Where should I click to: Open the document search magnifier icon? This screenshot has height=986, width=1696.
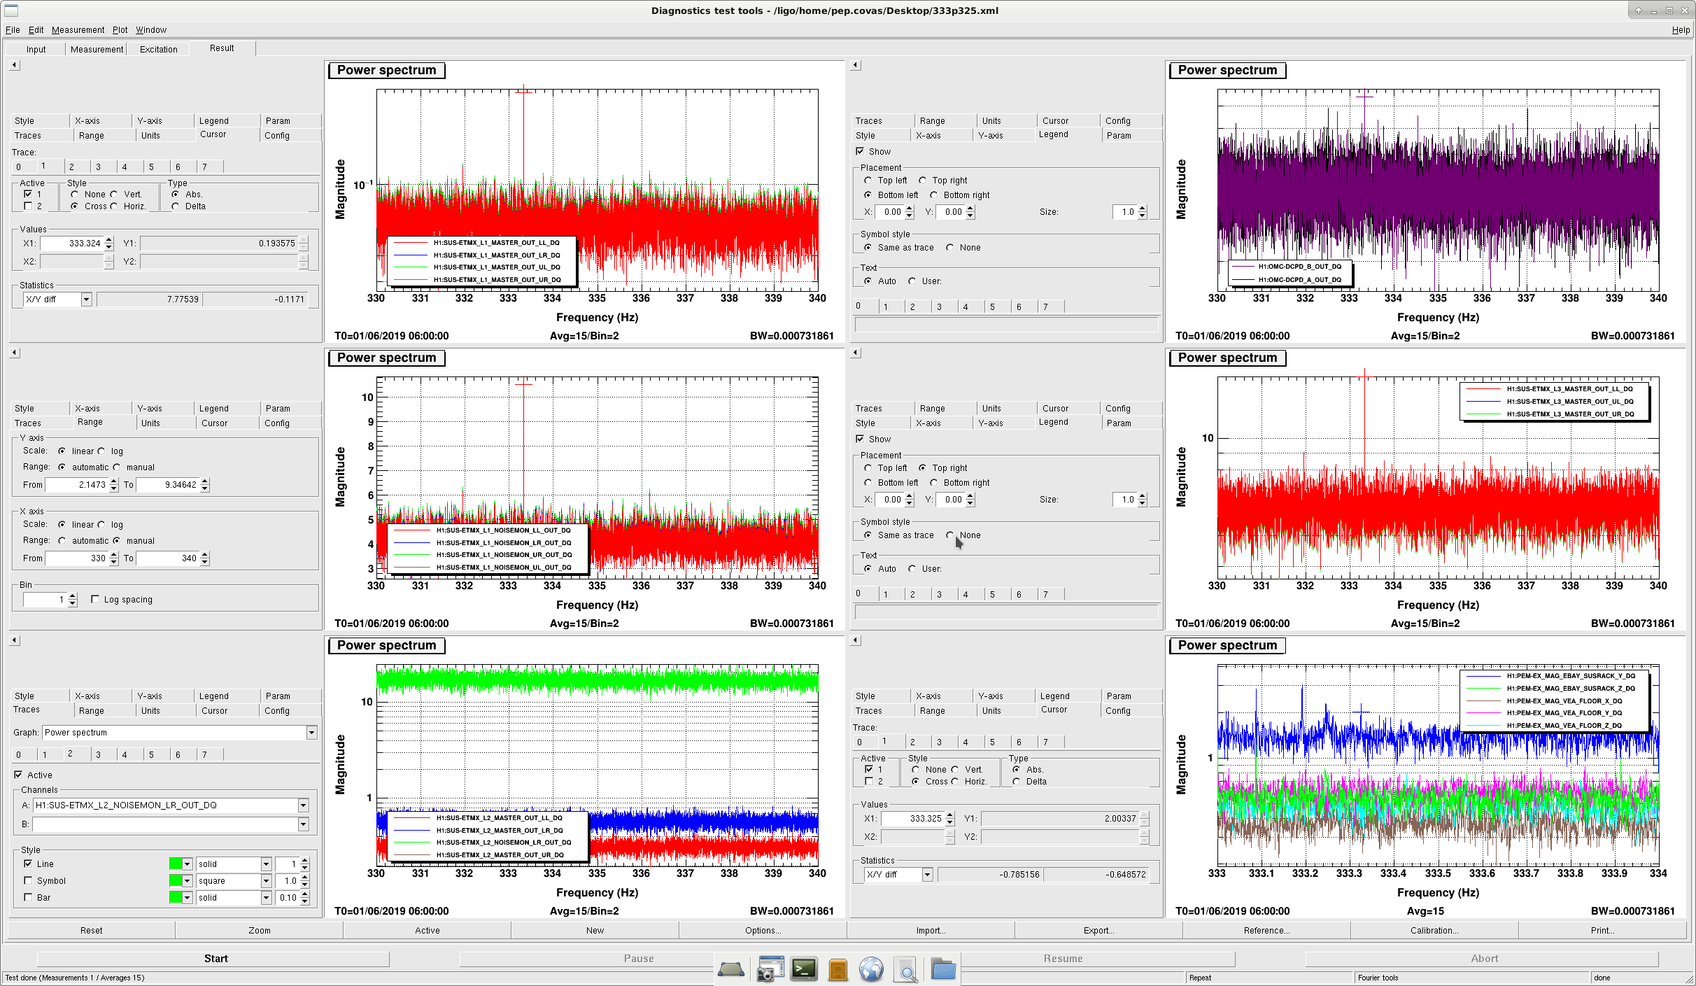[906, 971]
